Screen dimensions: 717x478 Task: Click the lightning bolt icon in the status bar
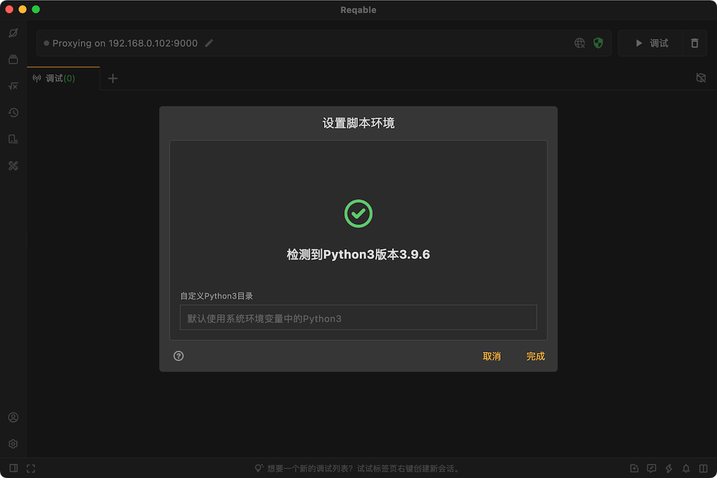coord(669,468)
